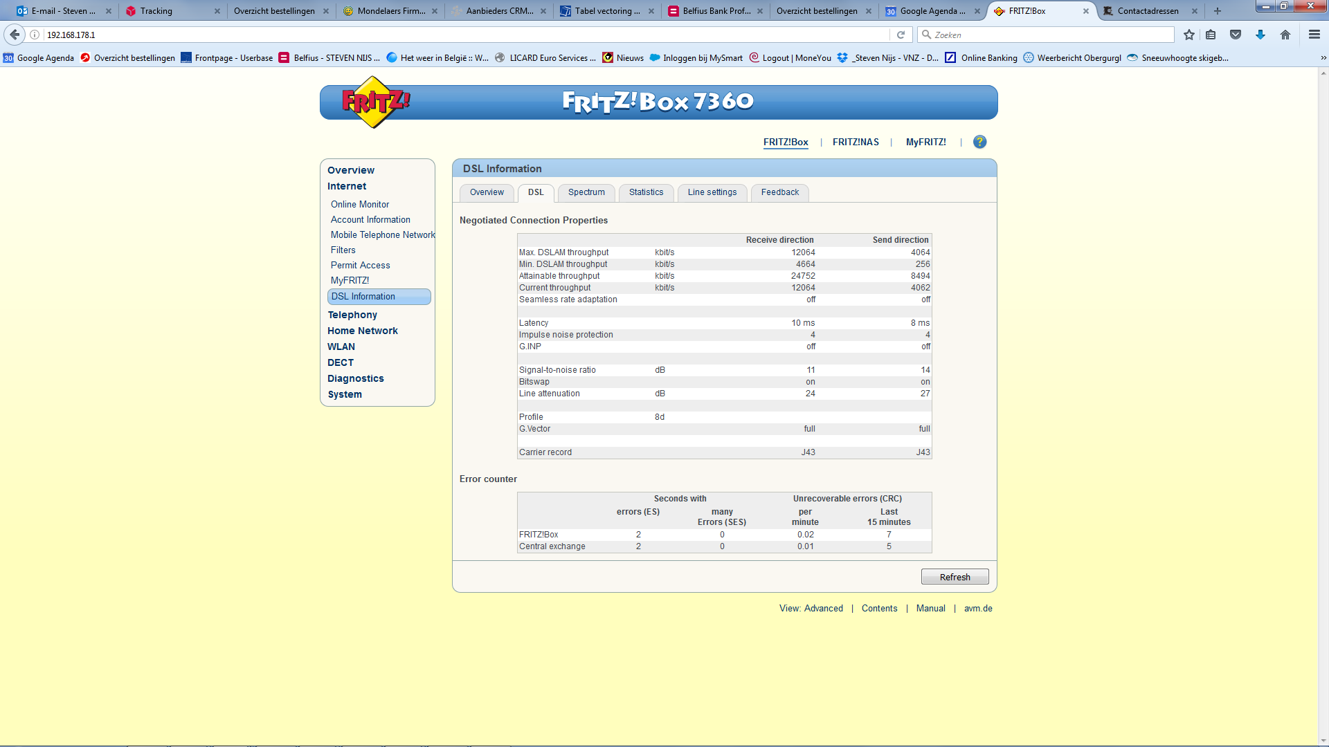Open the Firefox downloads arrow icon
The height and width of the screenshot is (747, 1329).
tap(1260, 35)
